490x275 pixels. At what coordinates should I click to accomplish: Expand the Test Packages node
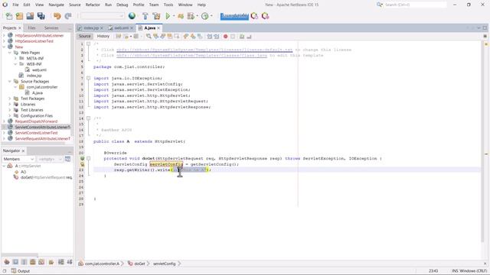pos(10,99)
